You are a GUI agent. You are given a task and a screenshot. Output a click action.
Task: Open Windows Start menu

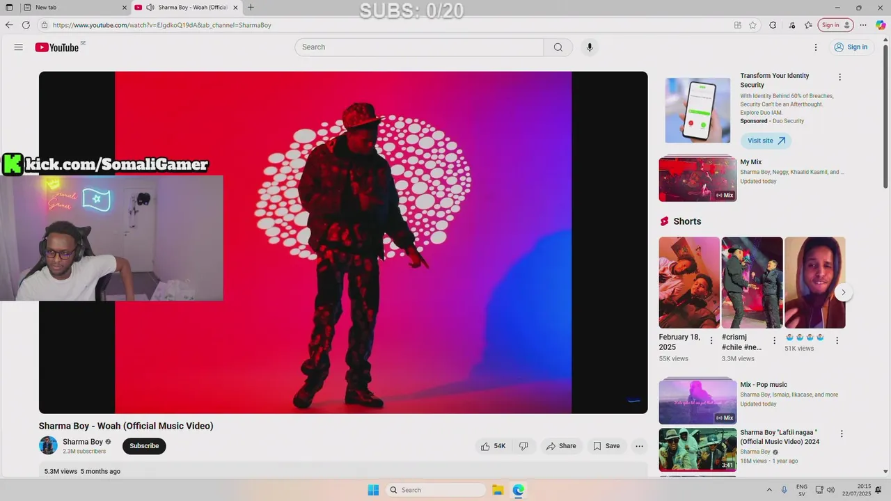click(373, 490)
